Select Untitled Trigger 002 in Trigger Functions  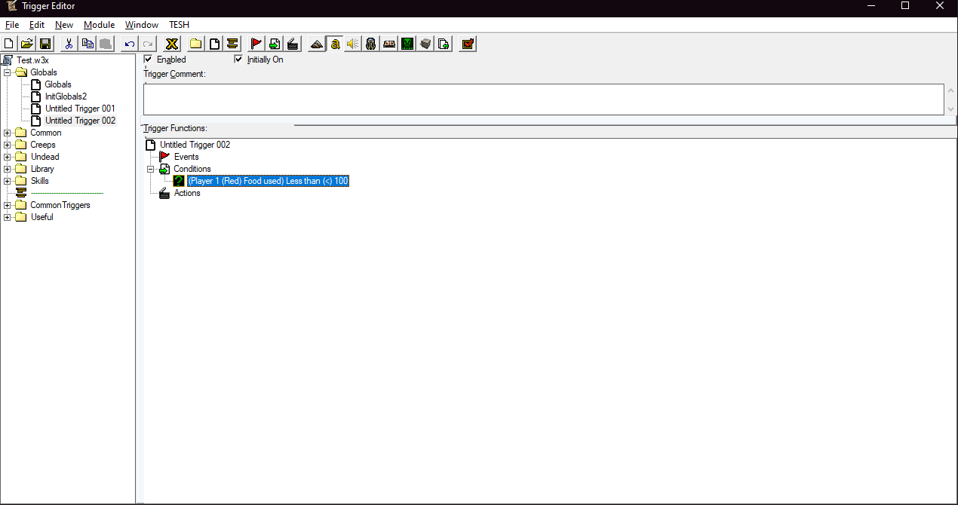click(195, 145)
